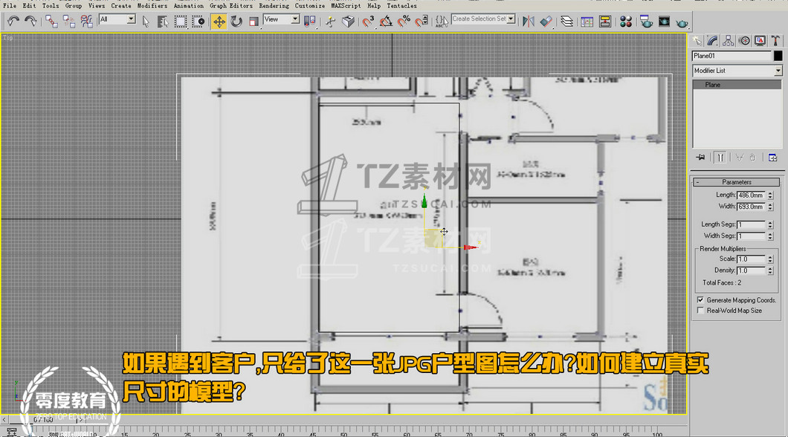Viewport: 788px width, 437px height.
Task: Activate the Select and Scale tool
Action: (x=253, y=21)
